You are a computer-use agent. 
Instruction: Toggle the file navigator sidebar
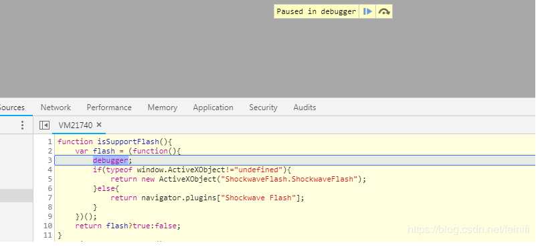pyautogui.click(x=44, y=125)
